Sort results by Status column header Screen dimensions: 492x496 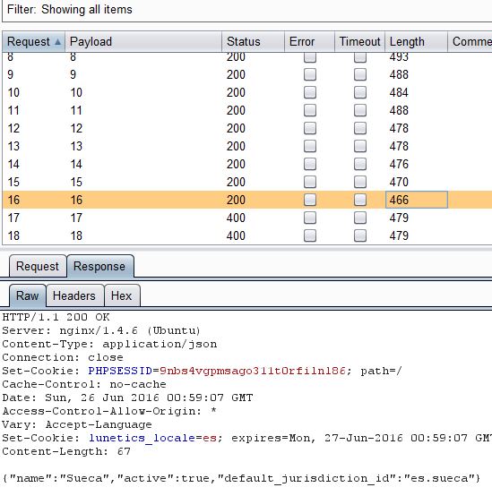253,42
